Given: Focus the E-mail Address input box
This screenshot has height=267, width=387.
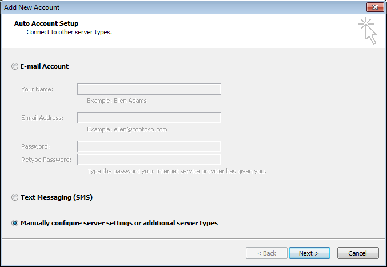Looking at the screenshot, I should click(x=149, y=118).
